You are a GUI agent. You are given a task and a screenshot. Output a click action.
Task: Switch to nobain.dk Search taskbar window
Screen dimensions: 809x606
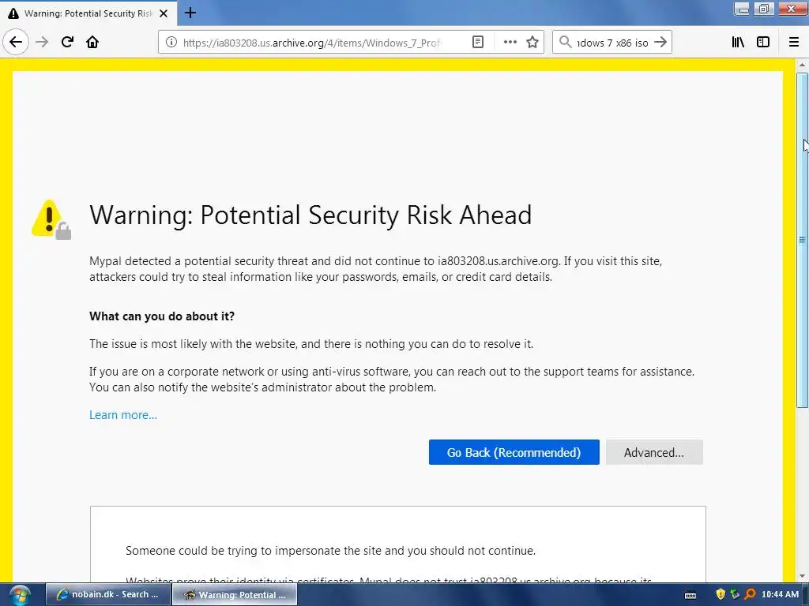[107, 594]
